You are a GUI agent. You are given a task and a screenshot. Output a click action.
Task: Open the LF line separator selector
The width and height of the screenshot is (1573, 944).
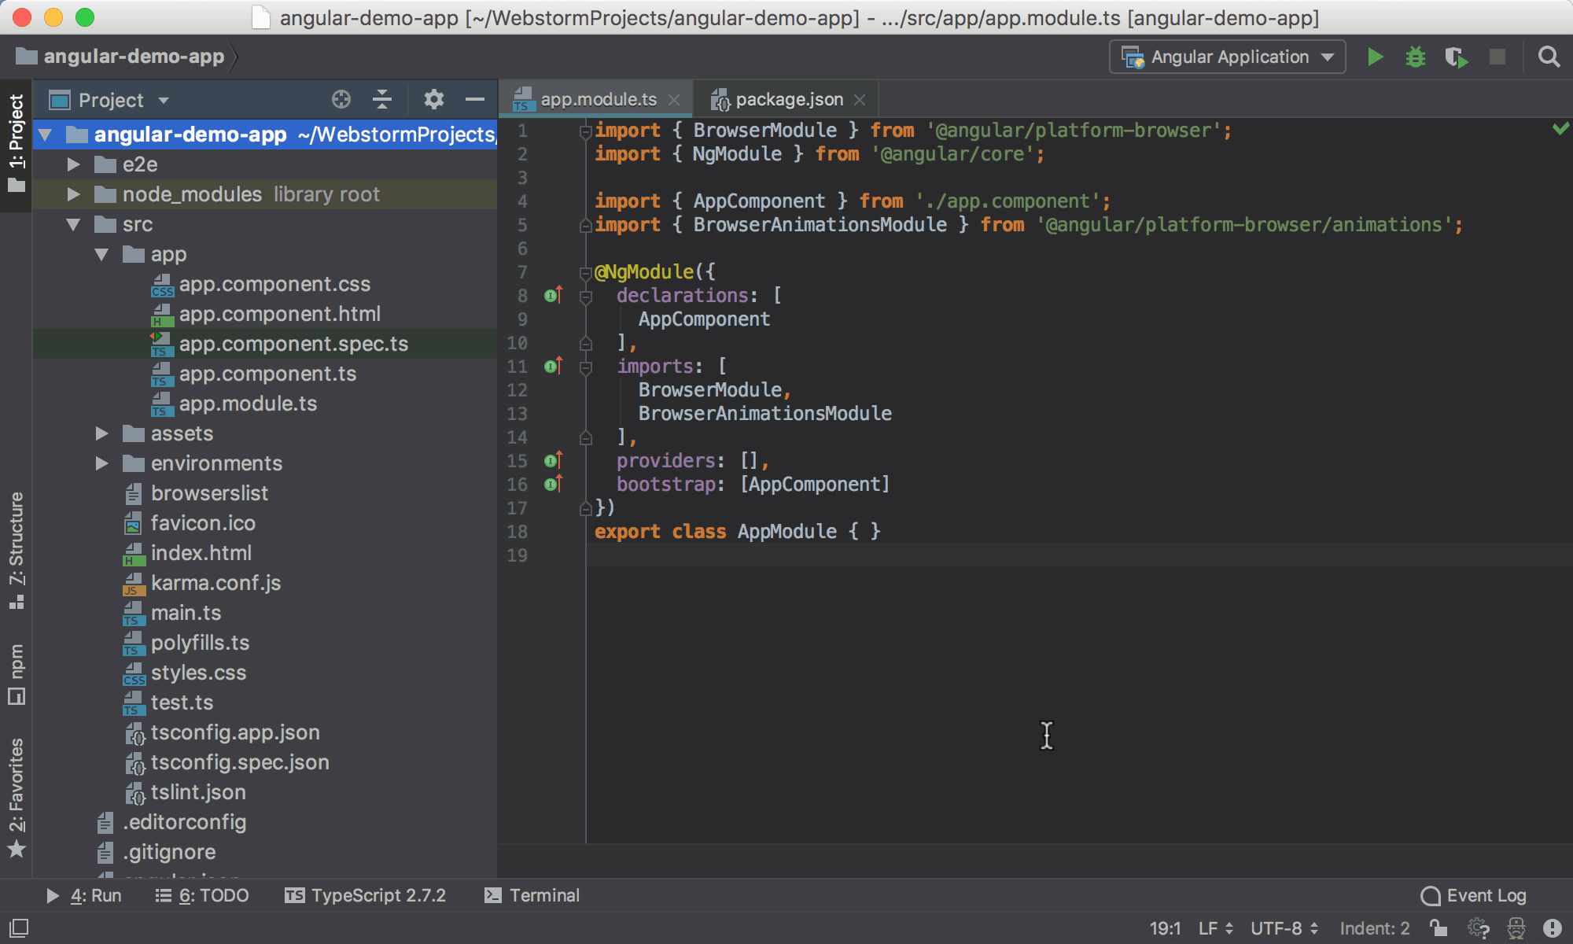1215,928
